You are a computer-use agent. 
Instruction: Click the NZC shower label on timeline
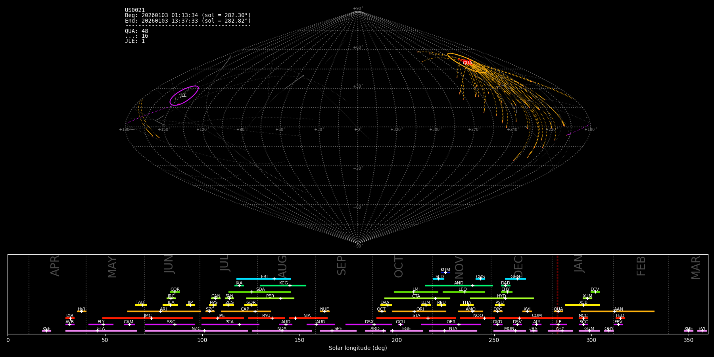(196, 329)
